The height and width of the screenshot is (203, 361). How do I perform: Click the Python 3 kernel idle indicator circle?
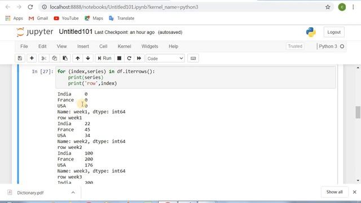342,46
